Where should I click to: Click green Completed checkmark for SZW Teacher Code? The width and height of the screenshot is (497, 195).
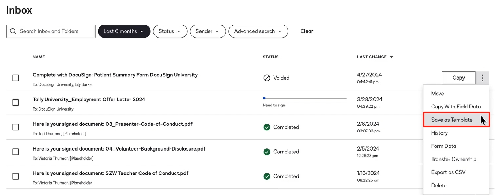(267, 177)
